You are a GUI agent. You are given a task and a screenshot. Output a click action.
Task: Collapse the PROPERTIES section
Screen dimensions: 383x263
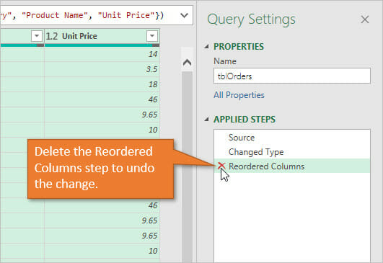tap(206, 46)
